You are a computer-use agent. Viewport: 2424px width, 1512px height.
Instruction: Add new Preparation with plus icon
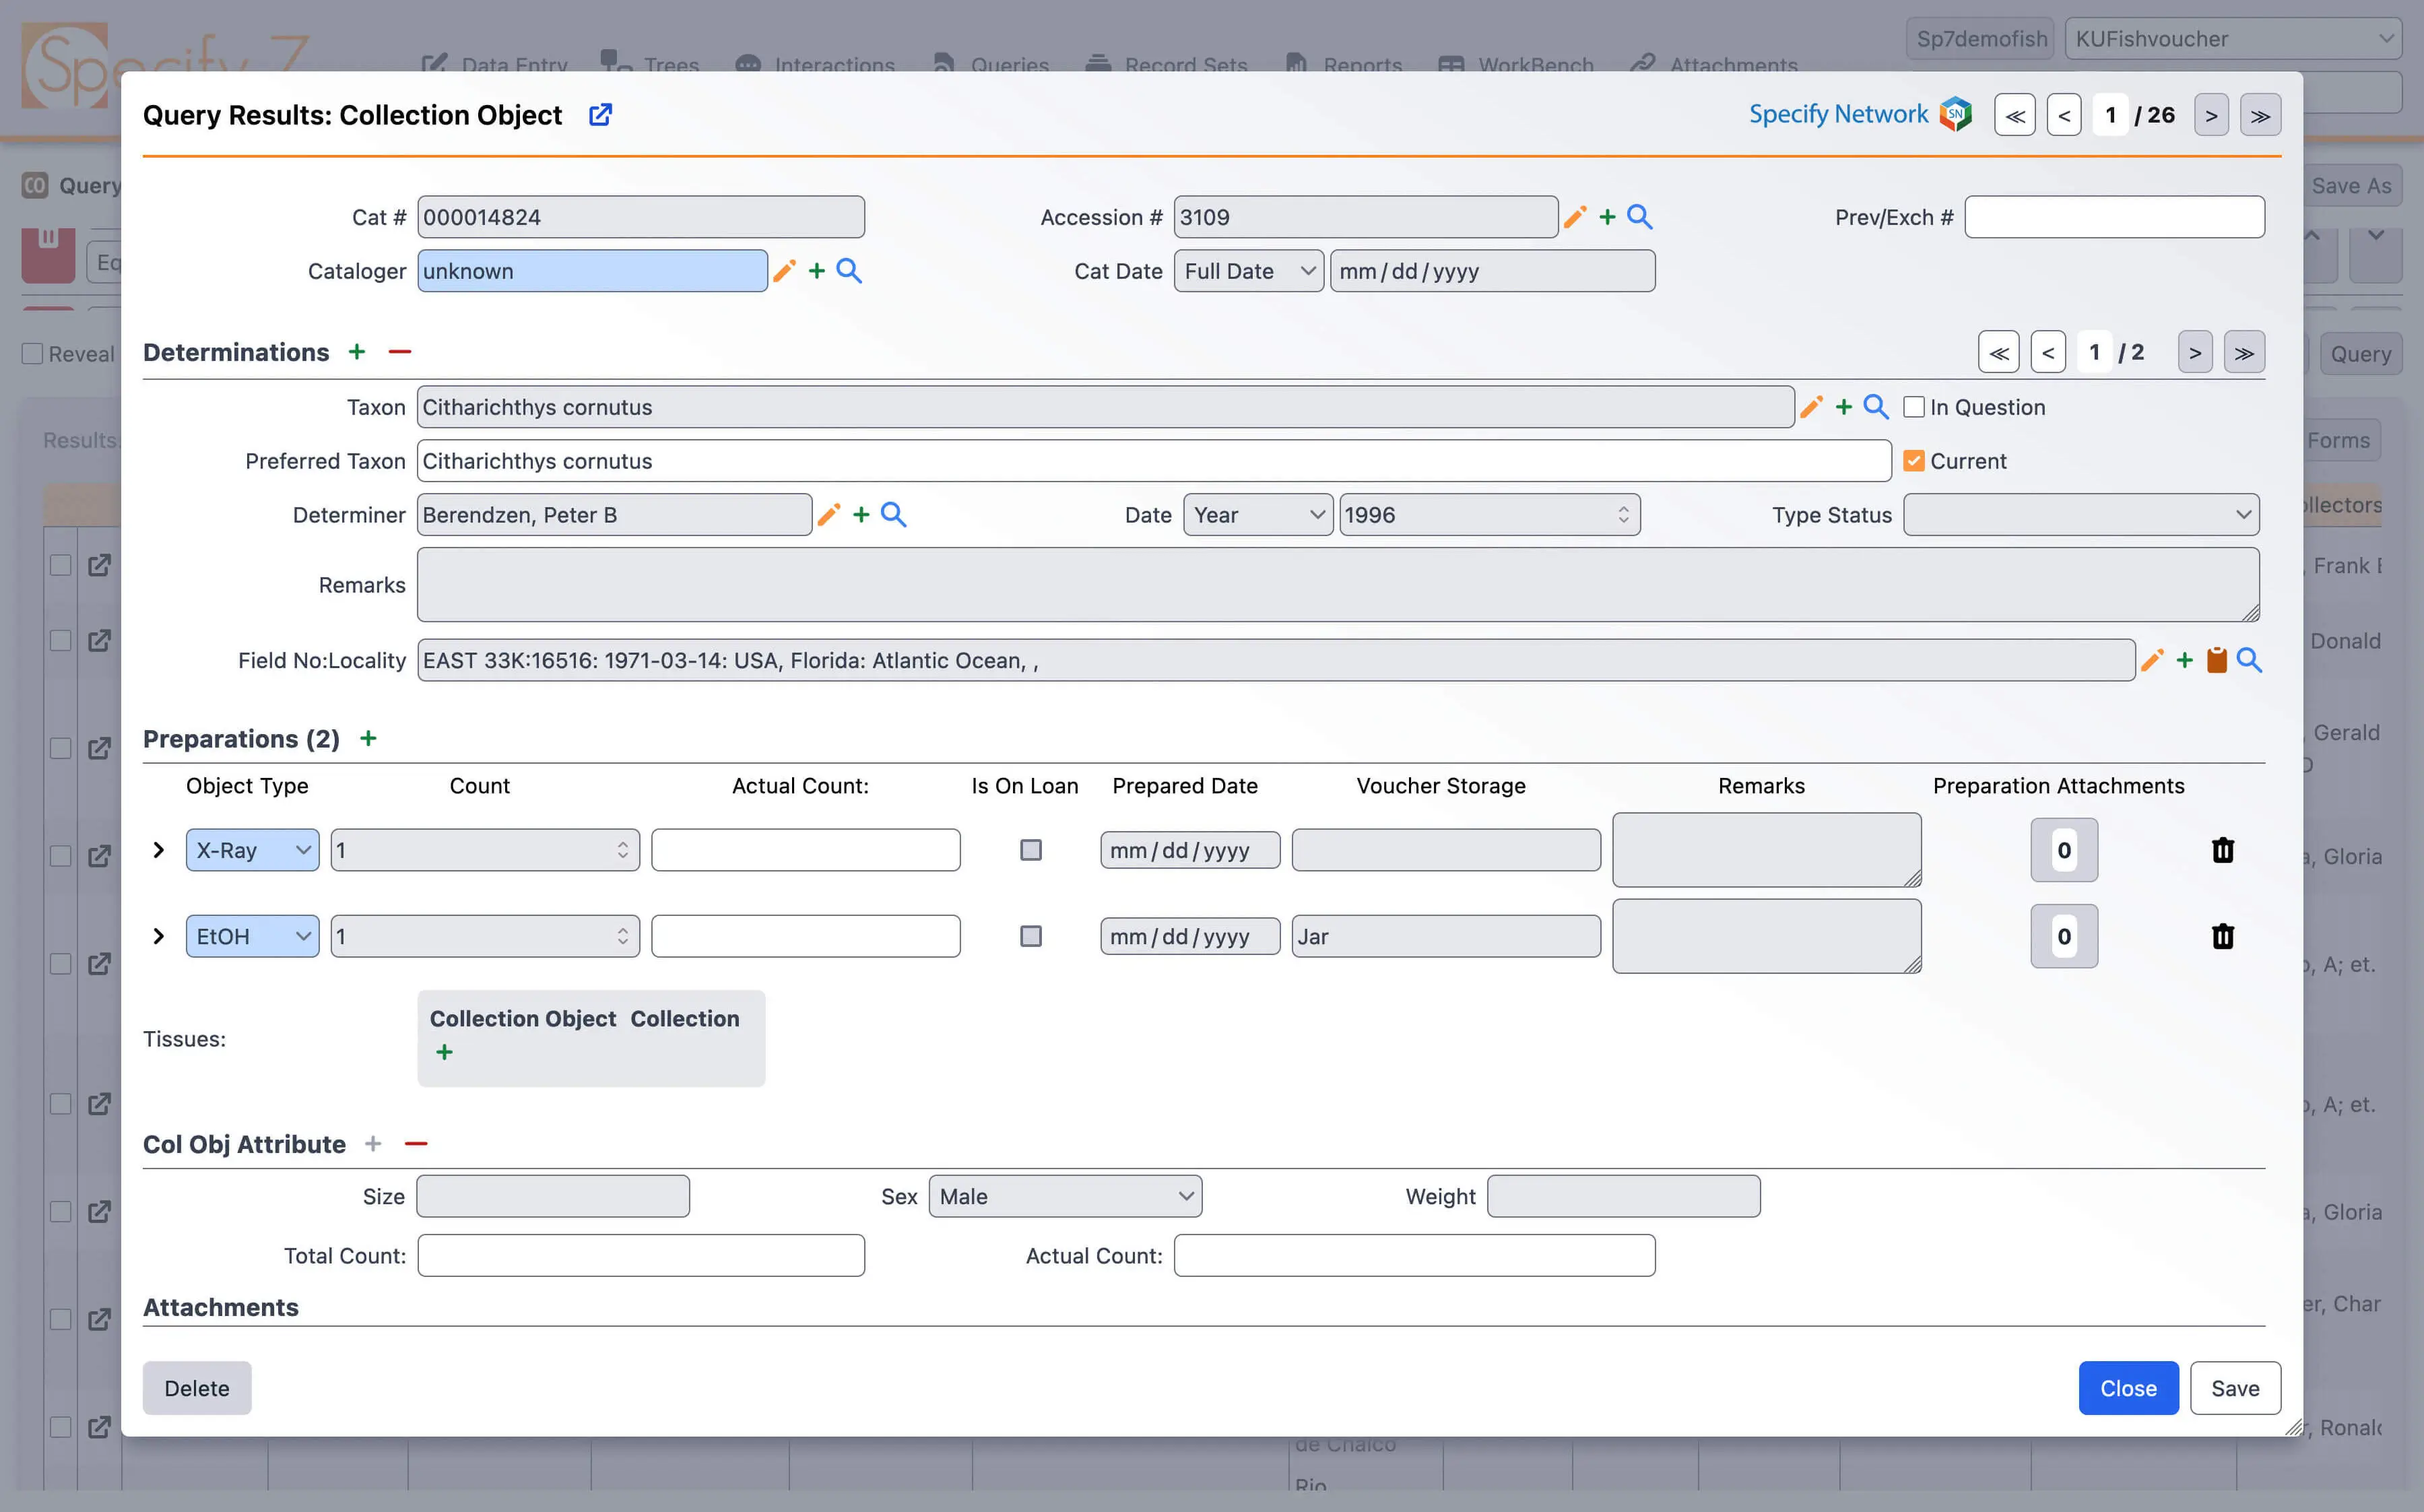click(368, 739)
